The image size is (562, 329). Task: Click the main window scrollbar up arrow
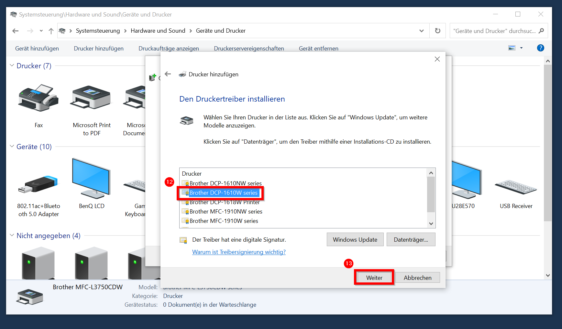point(548,61)
